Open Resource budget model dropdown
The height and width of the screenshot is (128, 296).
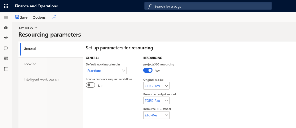[166, 101]
